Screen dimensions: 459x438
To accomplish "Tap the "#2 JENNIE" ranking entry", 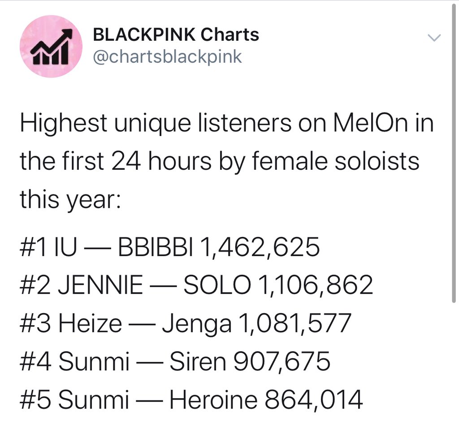I will 82,285.
